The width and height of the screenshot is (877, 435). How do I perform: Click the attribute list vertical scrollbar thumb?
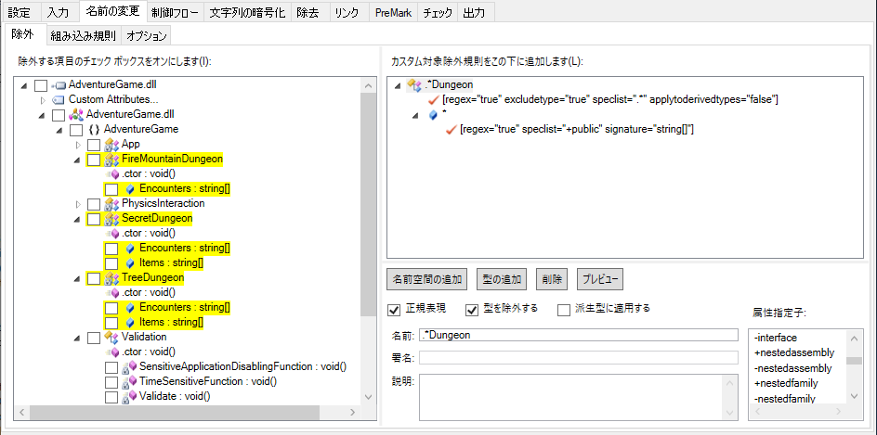pyautogui.click(x=854, y=361)
